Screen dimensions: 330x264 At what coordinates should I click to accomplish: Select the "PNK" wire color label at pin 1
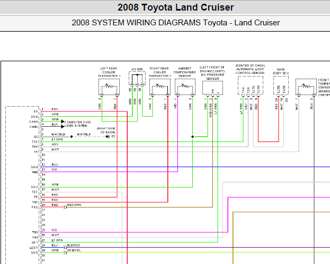(x=55, y=109)
